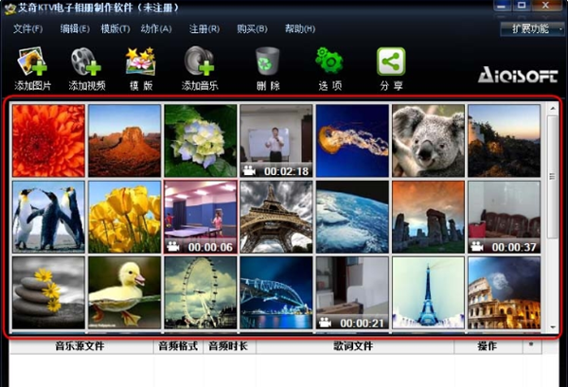568x387 pixels.
Task: Close the KTV album software window
Action: click(546, 6)
